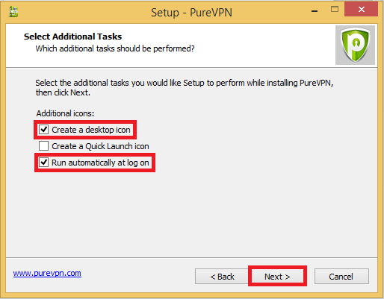Click the 'Create a desktop icon' label text
384x299 pixels.
click(91, 130)
